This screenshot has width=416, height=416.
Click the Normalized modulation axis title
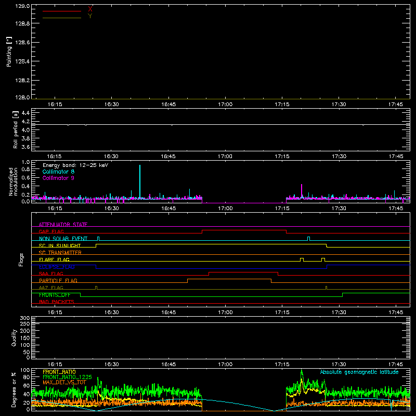coord(13,181)
